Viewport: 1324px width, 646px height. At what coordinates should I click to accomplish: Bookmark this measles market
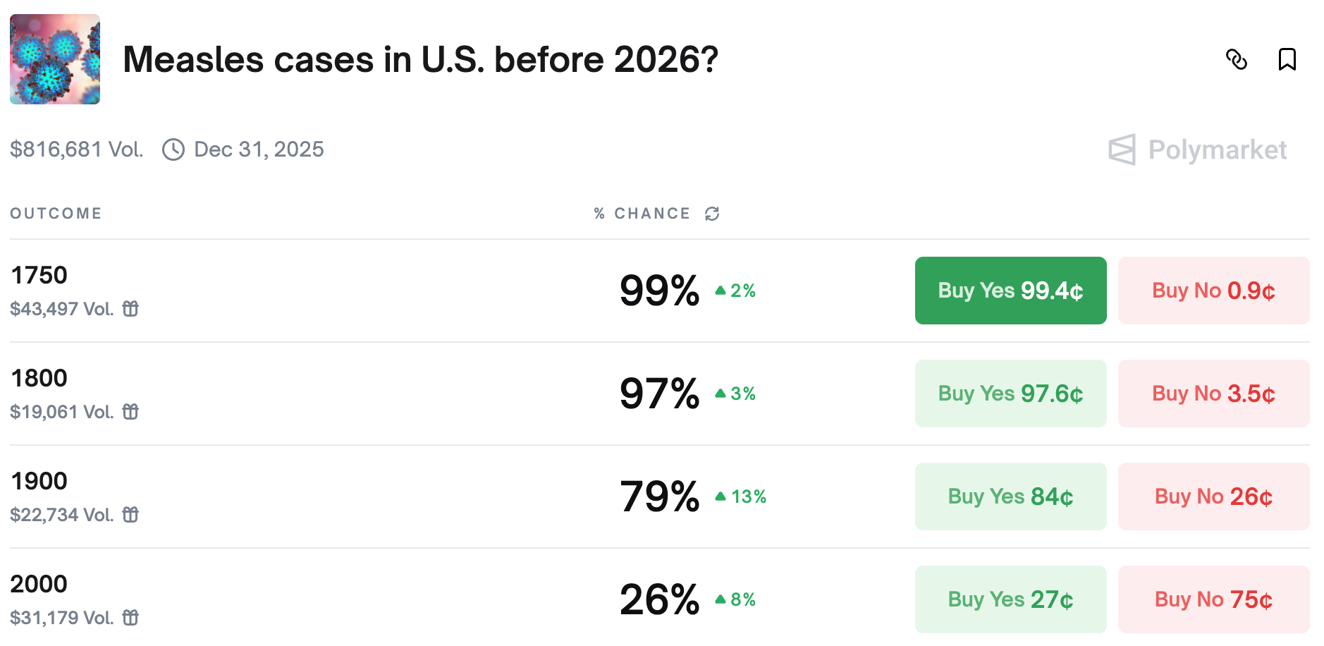(x=1287, y=59)
